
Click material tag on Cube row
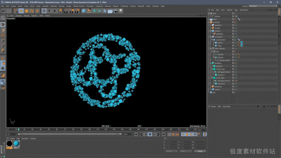tap(242, 45)
